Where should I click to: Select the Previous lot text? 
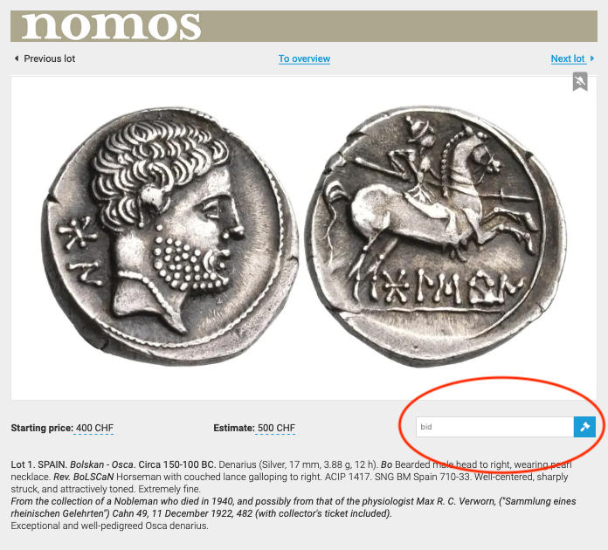tap(50, 58)
